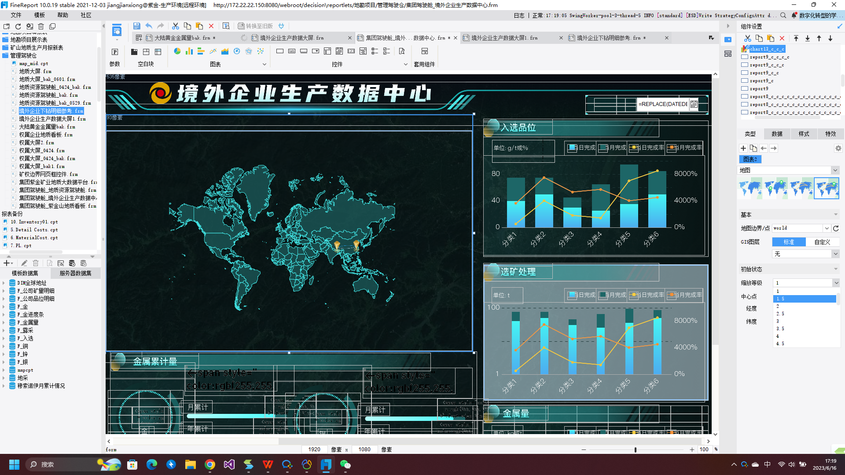Open the map boundary world dropdown
This screenshot has height=475, width=845.
point(827,228)
